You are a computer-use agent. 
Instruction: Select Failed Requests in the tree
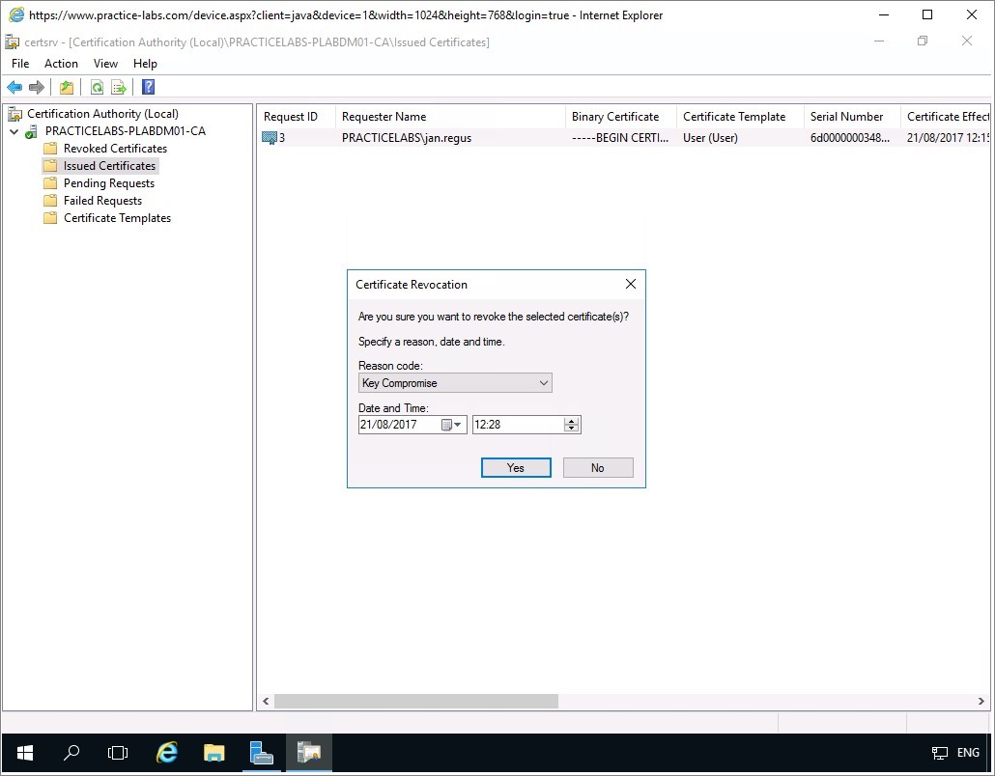click(x=102, y=201)
